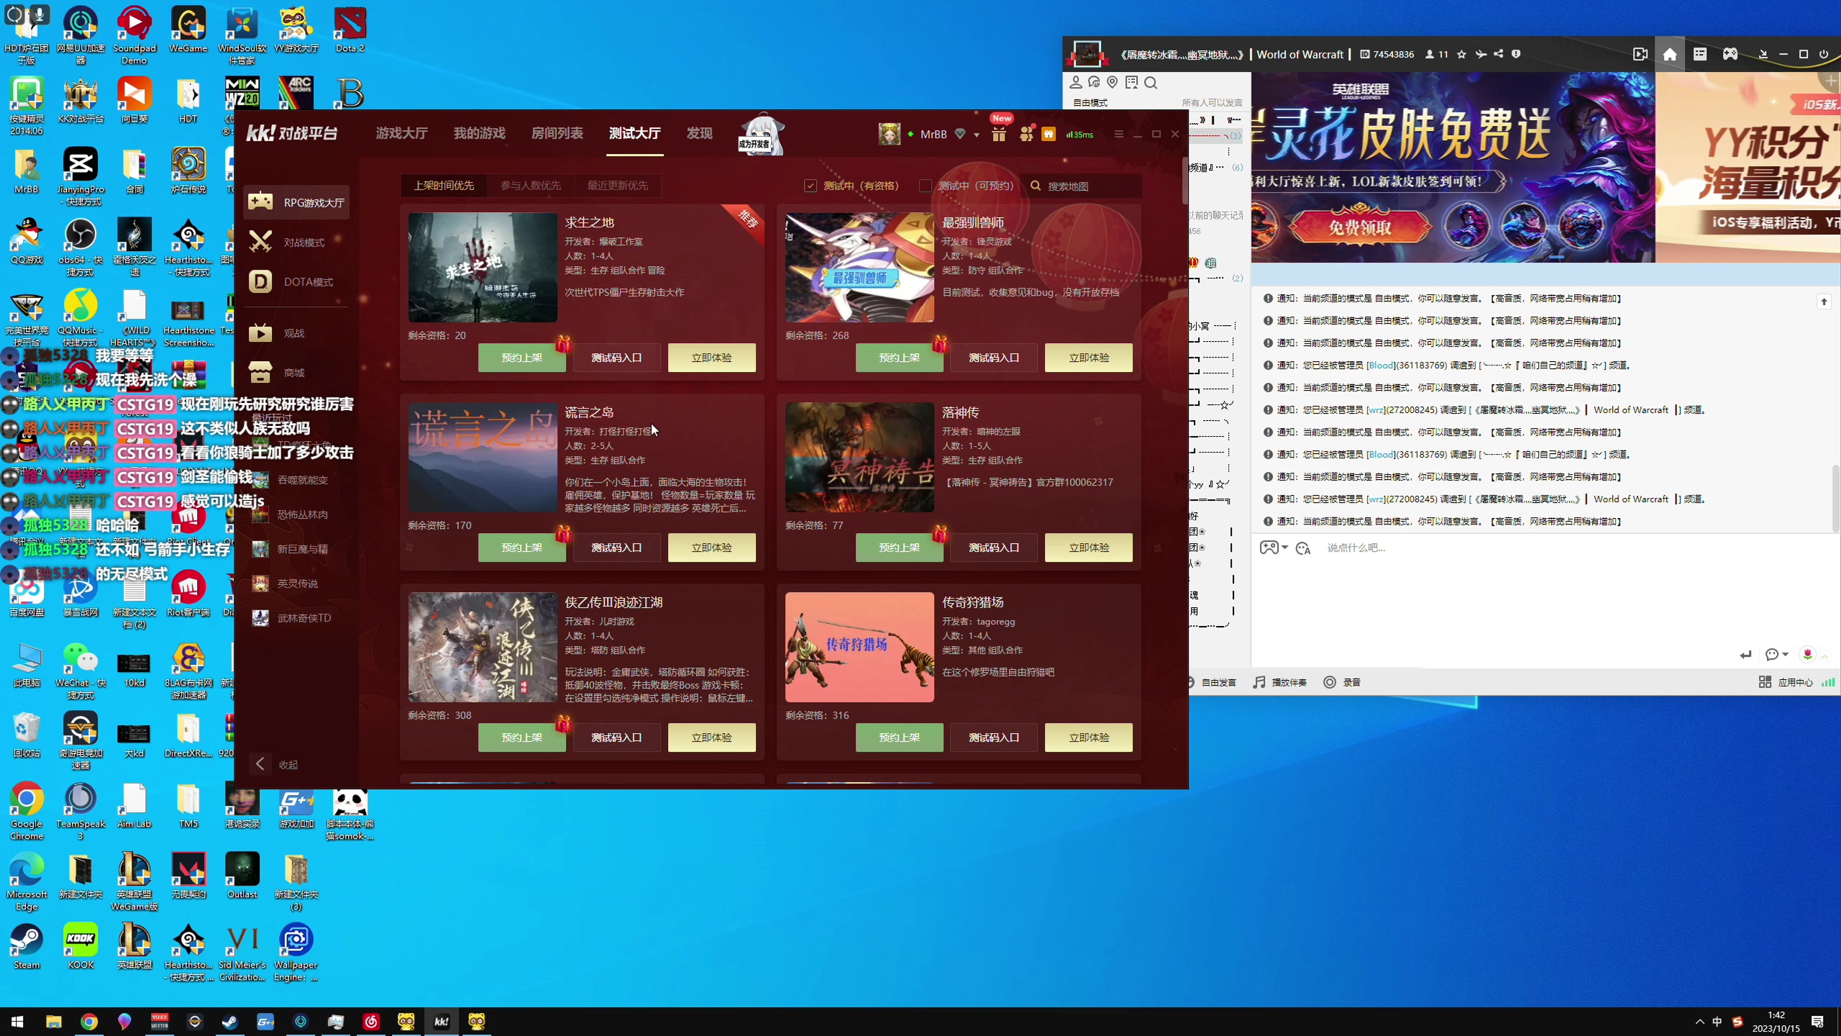The height and width of the screenshot is (1036, 1841).
Task: Show hidden system tray icons chevron
Action: tap(1700, 1022)
